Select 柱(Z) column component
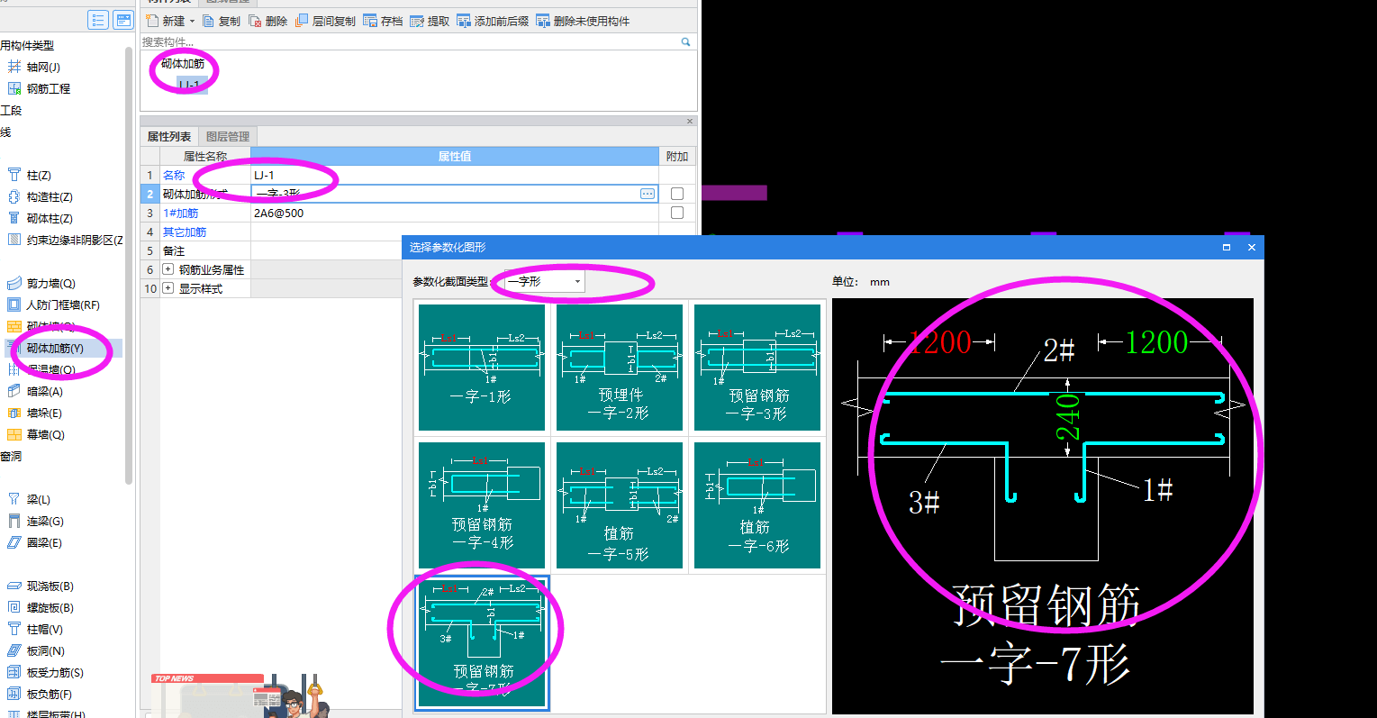This screenshot has height=718, width=1377. (30, 175)
